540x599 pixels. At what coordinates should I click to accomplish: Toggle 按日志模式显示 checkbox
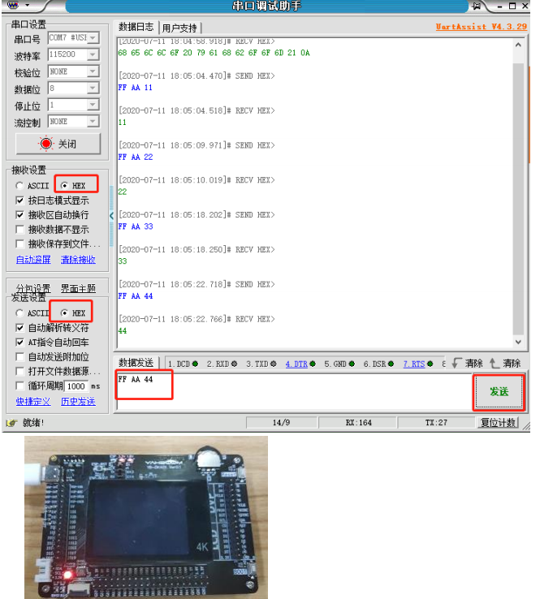tap(19, 200)
